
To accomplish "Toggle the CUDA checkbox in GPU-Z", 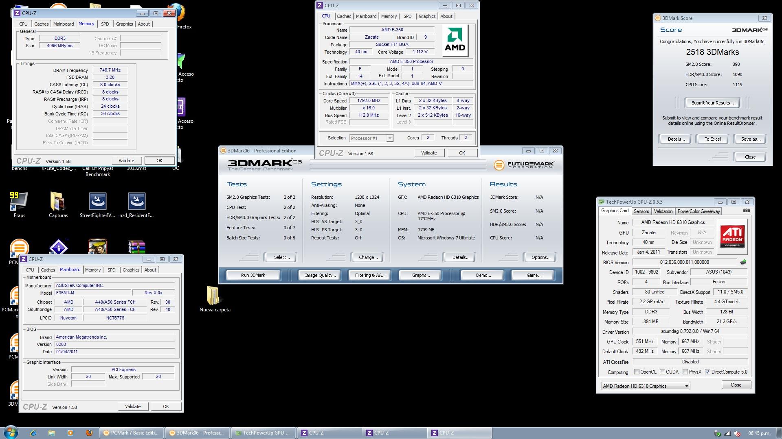I will point(662,372).
